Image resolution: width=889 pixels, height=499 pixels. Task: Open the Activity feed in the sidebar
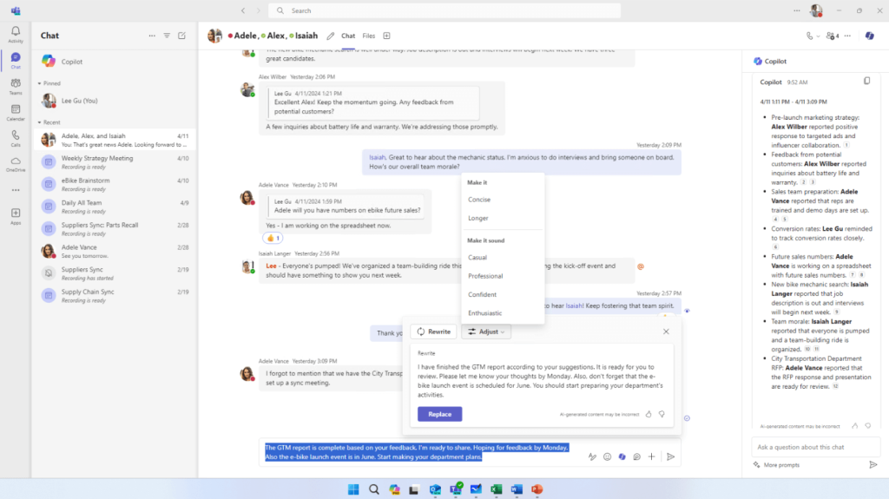[16, 34]
